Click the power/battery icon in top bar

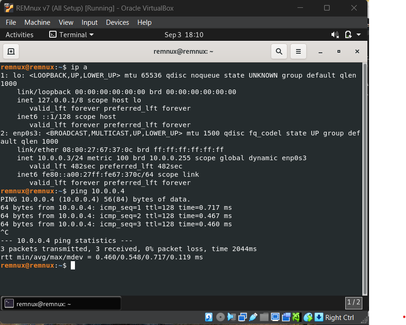[x=348, y=34]
